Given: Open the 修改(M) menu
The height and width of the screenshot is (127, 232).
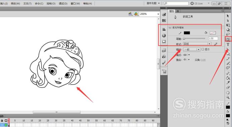Looking at the screenshot, I should 15,3.
